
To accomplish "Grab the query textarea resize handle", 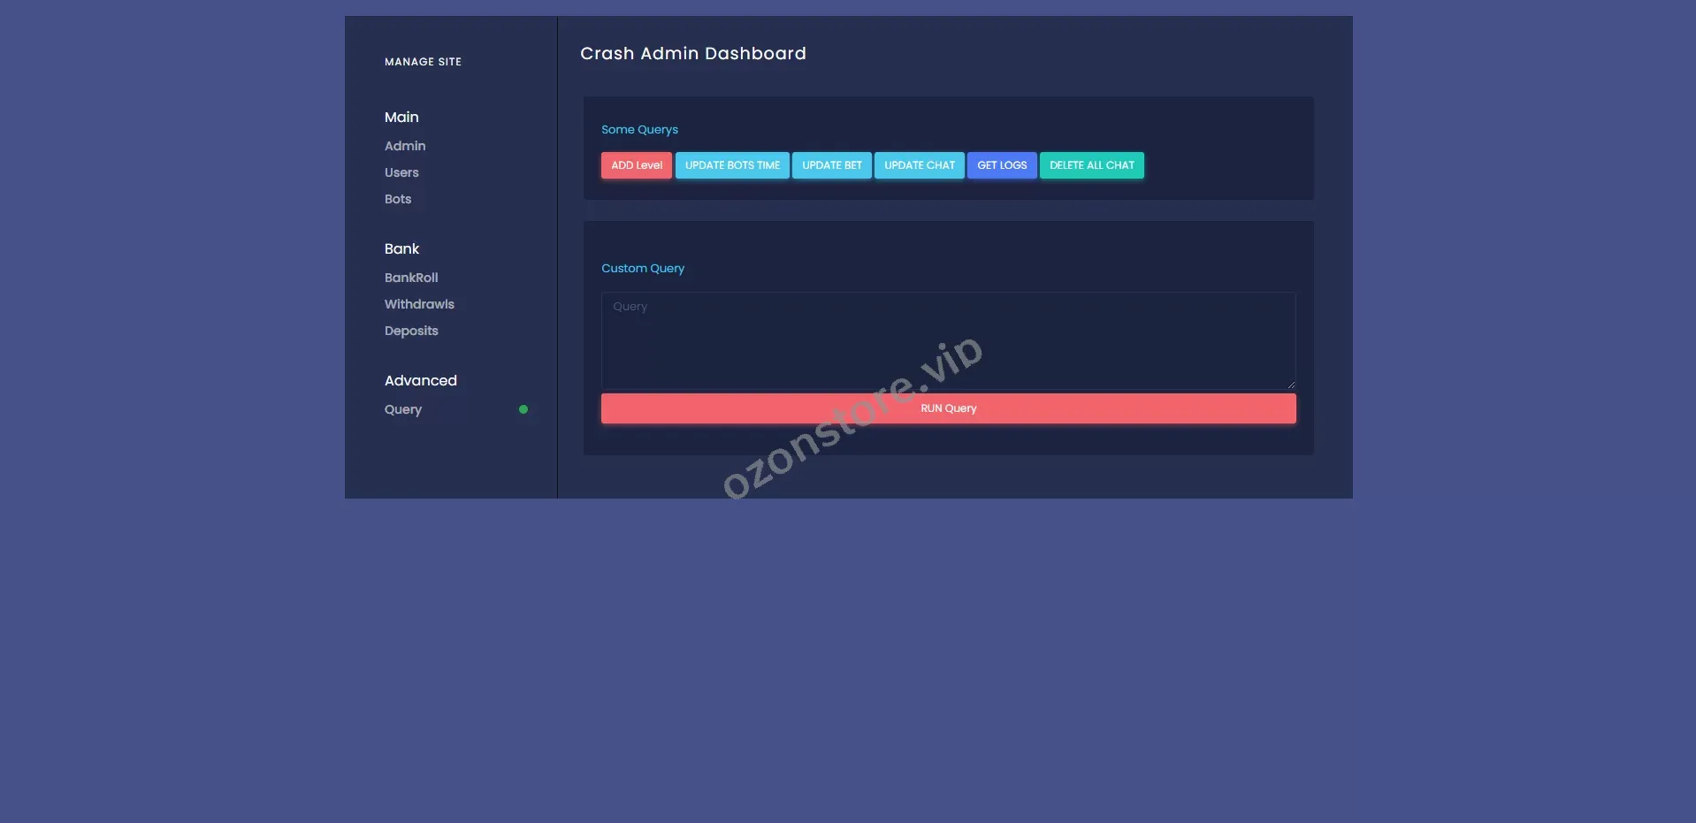I will point(1291,385).
